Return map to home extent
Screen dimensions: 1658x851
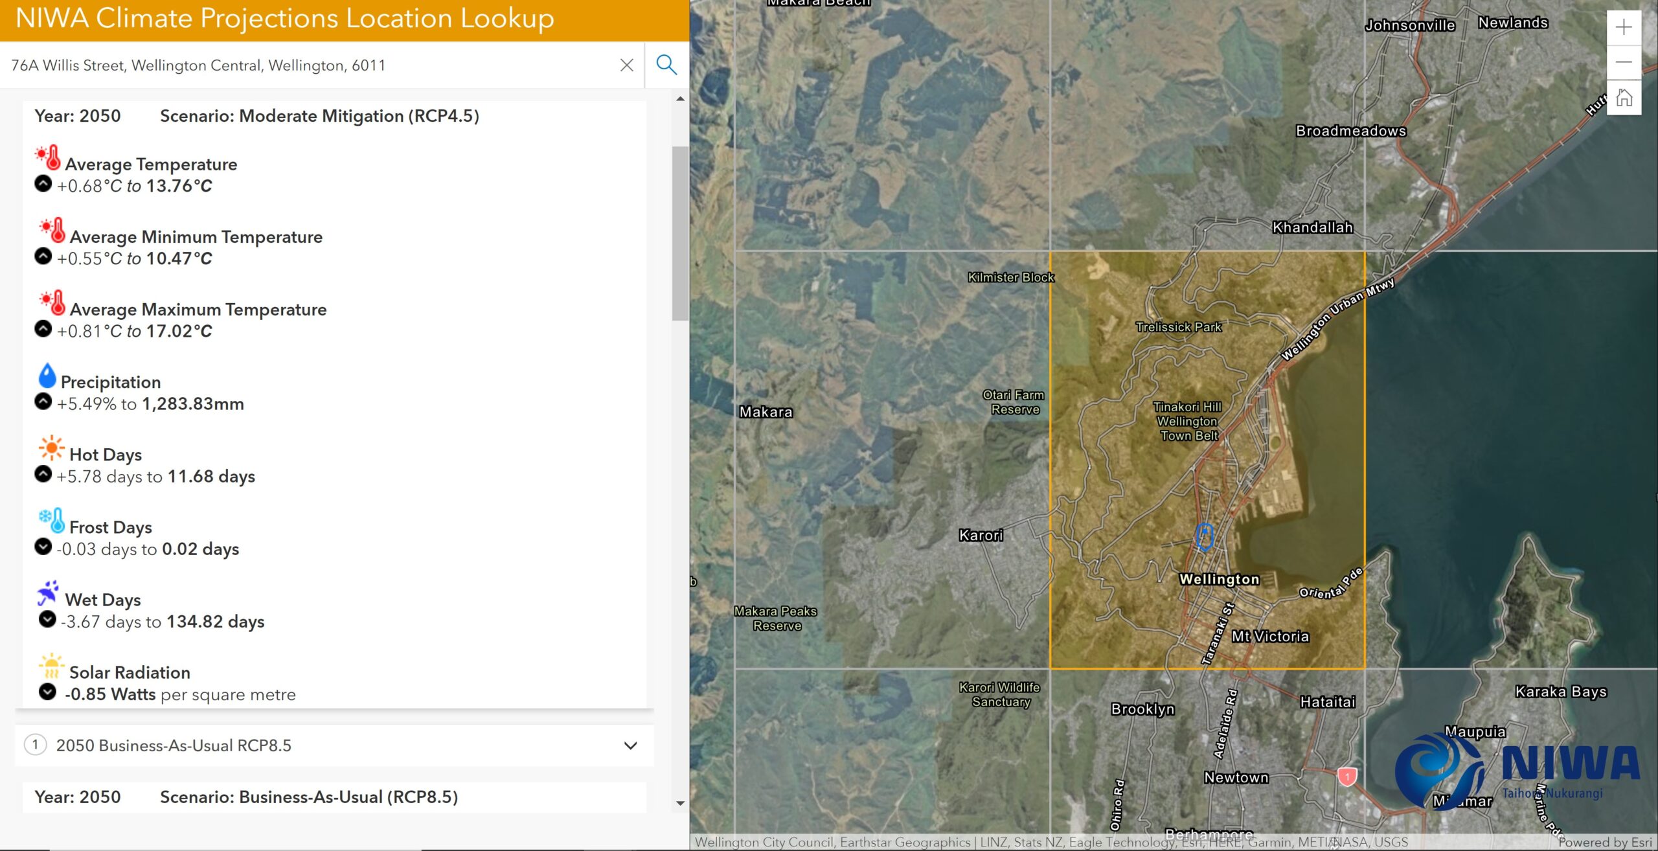pyautogui.click(x=1624, y=98)
